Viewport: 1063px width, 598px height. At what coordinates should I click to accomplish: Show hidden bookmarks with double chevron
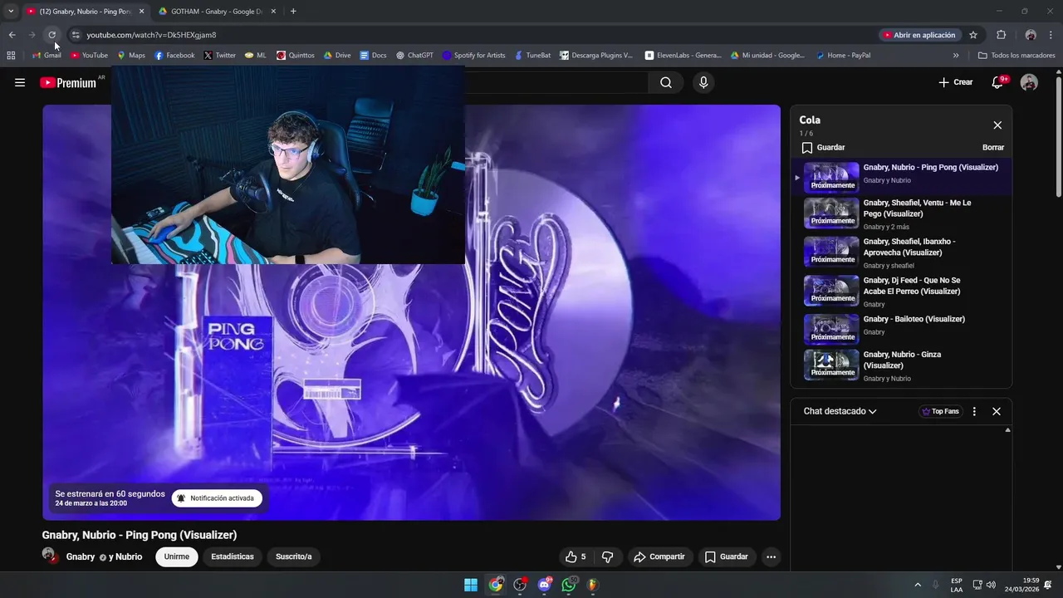pos(956,56)
